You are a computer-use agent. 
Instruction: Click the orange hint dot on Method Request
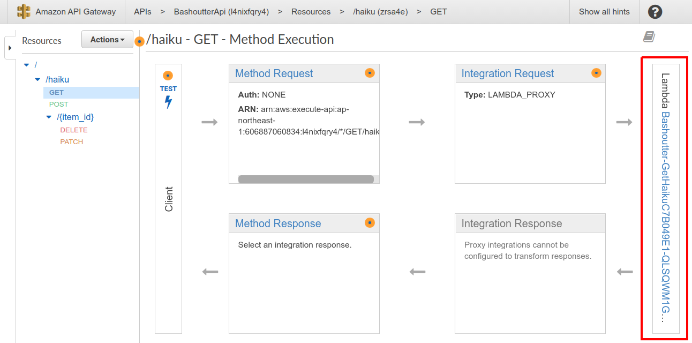[370, 73]
